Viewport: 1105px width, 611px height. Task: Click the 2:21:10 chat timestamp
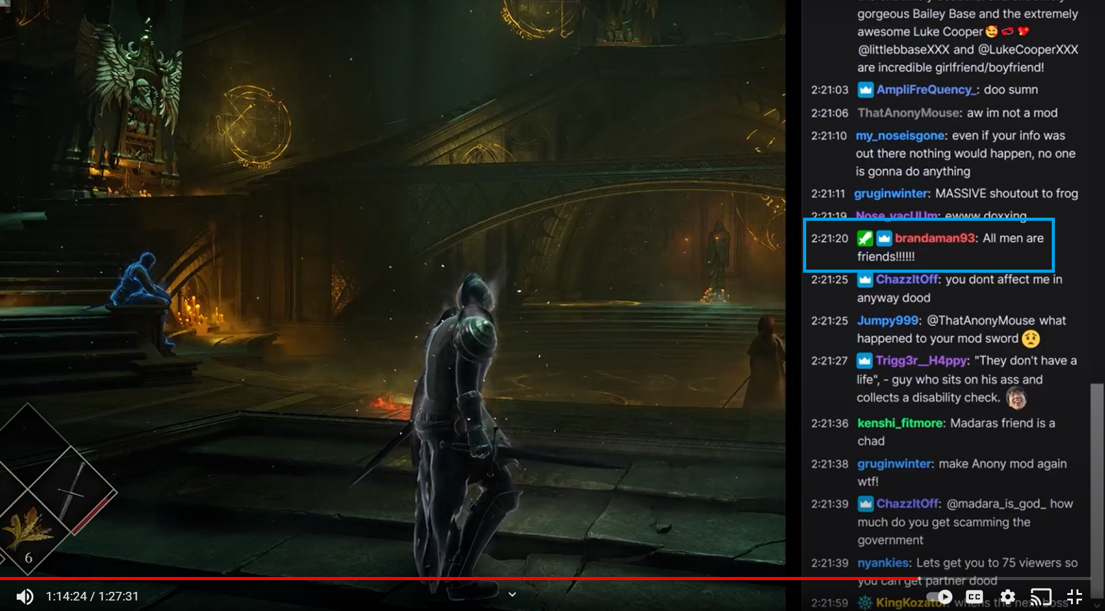[x=829, y=136]
